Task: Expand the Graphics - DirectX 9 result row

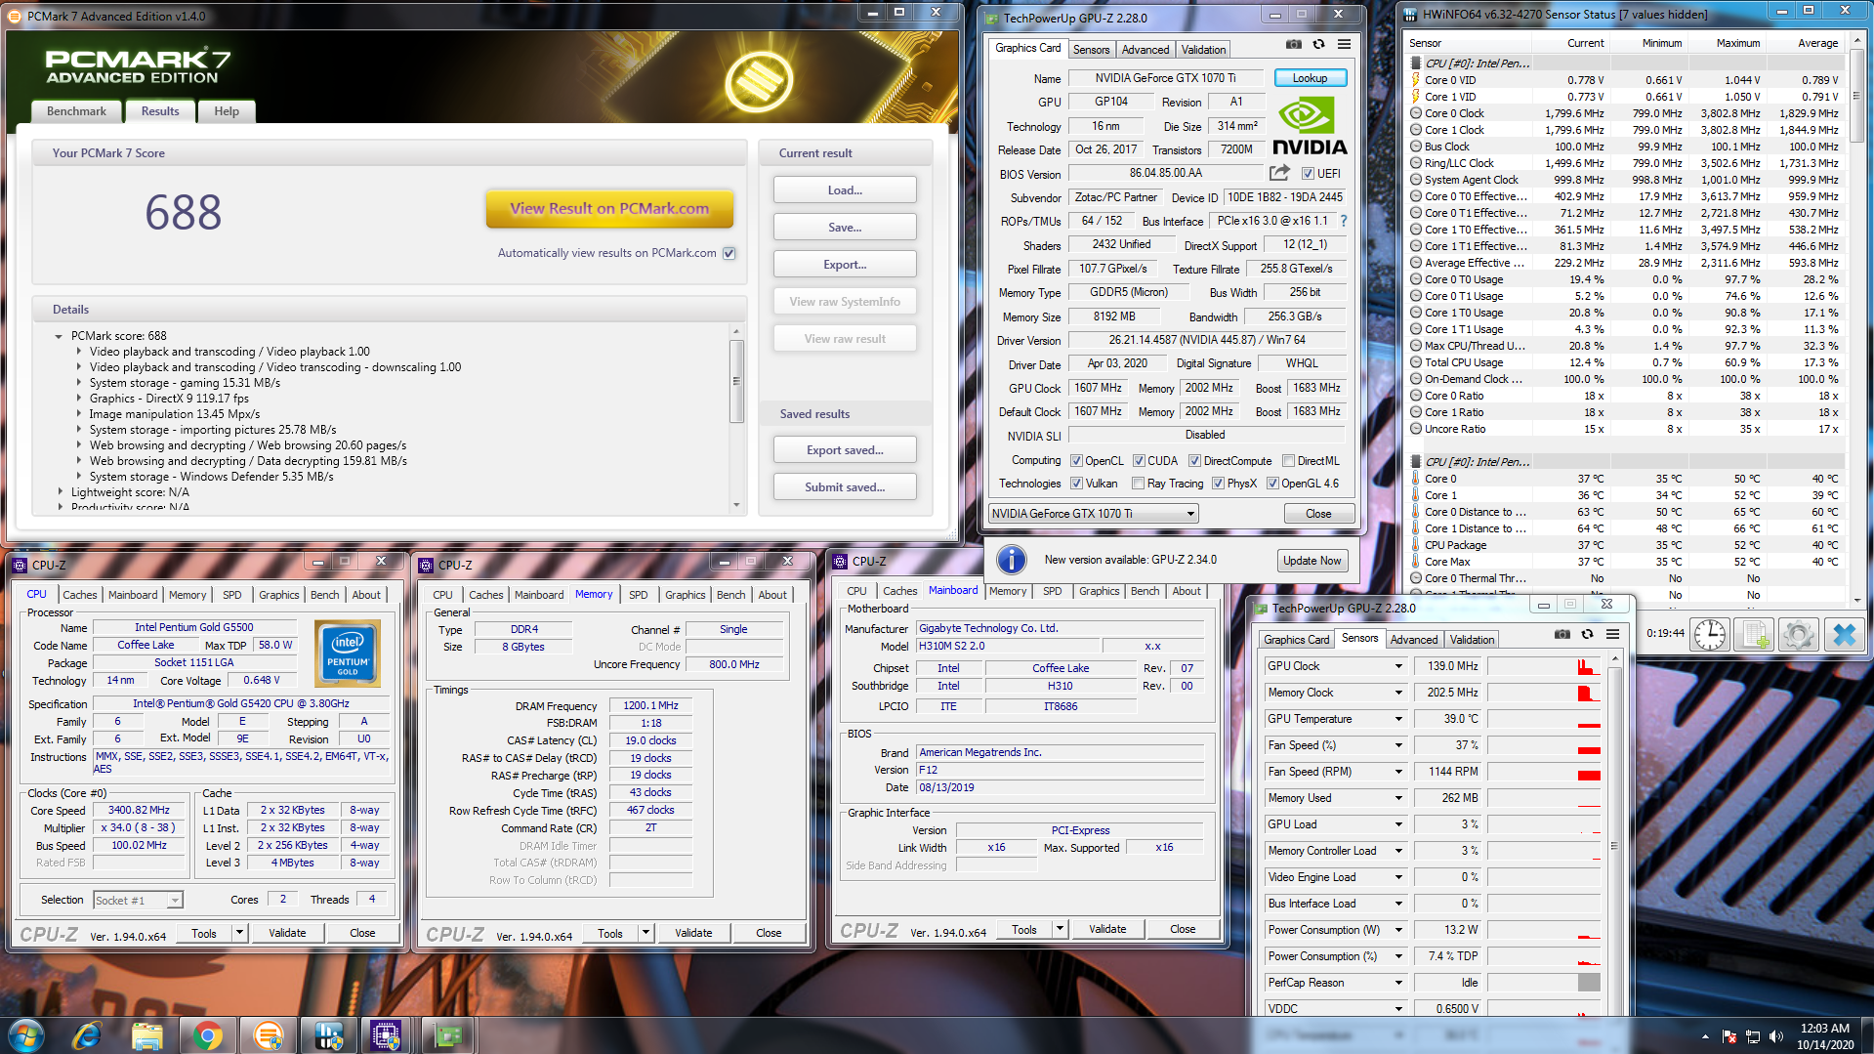Action: click(79, 399)
